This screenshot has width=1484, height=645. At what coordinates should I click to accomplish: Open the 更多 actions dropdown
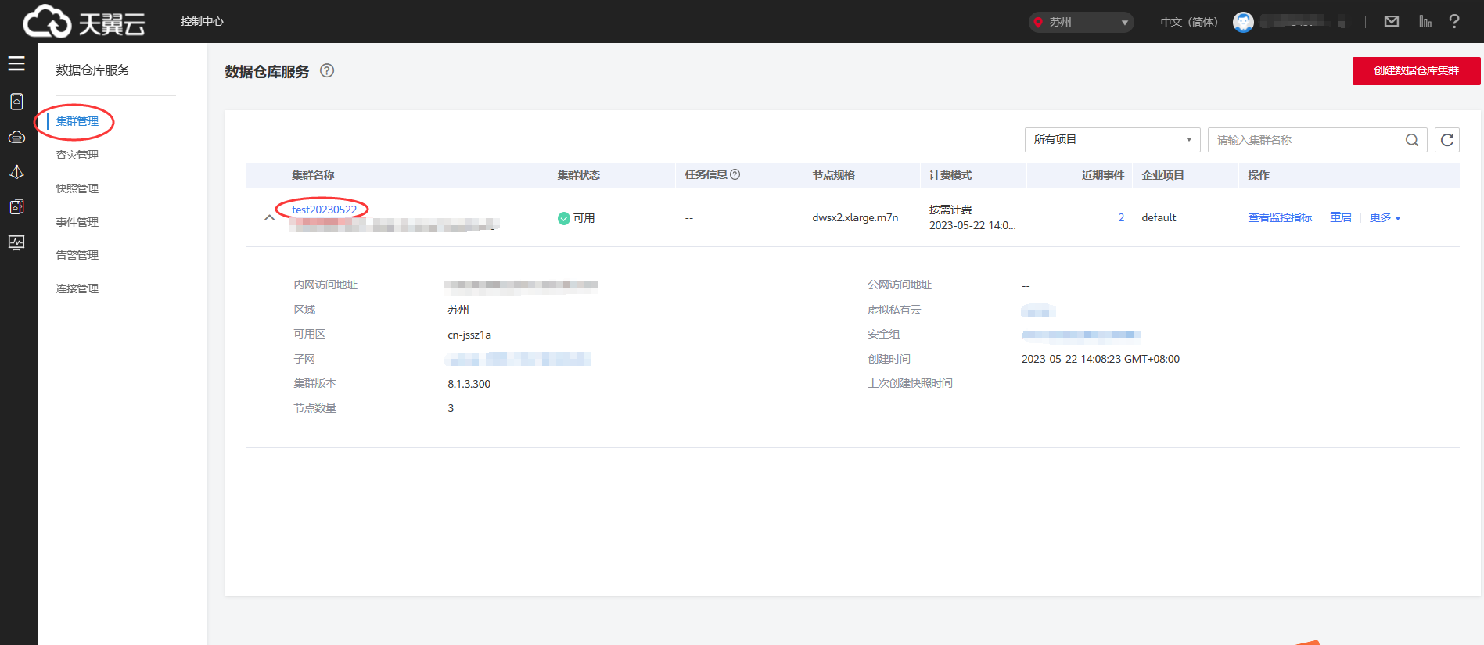(1385, 218)
